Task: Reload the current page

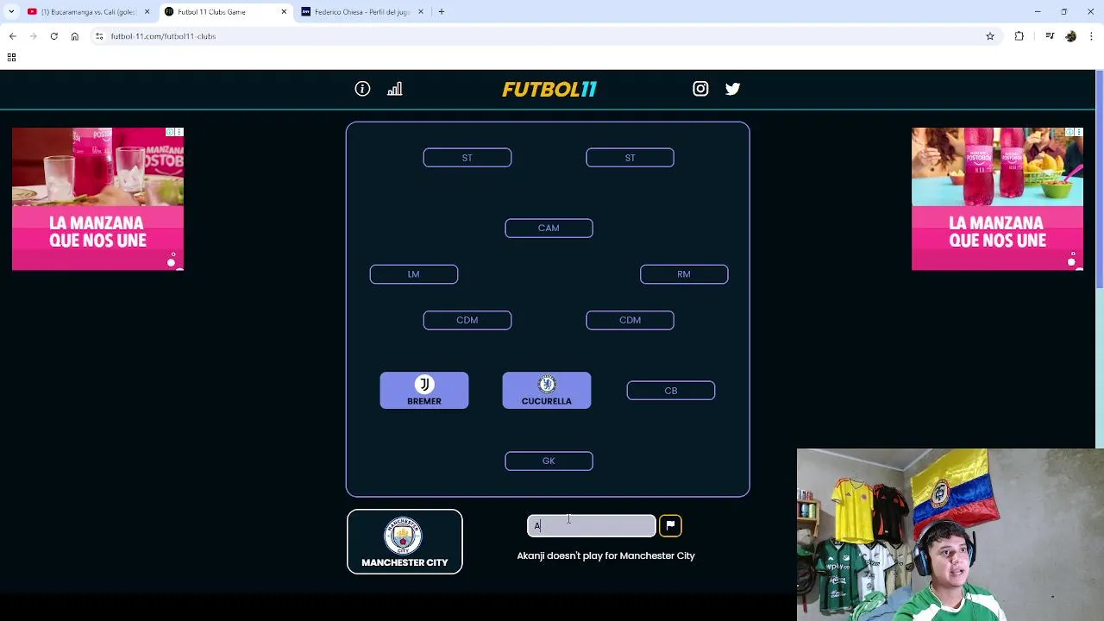Action: coord(53,36)
